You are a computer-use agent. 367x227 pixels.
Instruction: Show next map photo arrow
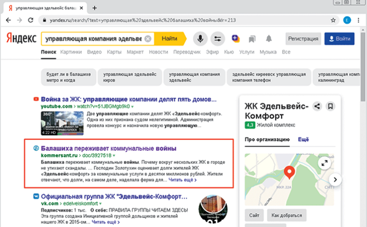(x=335, y=180)
